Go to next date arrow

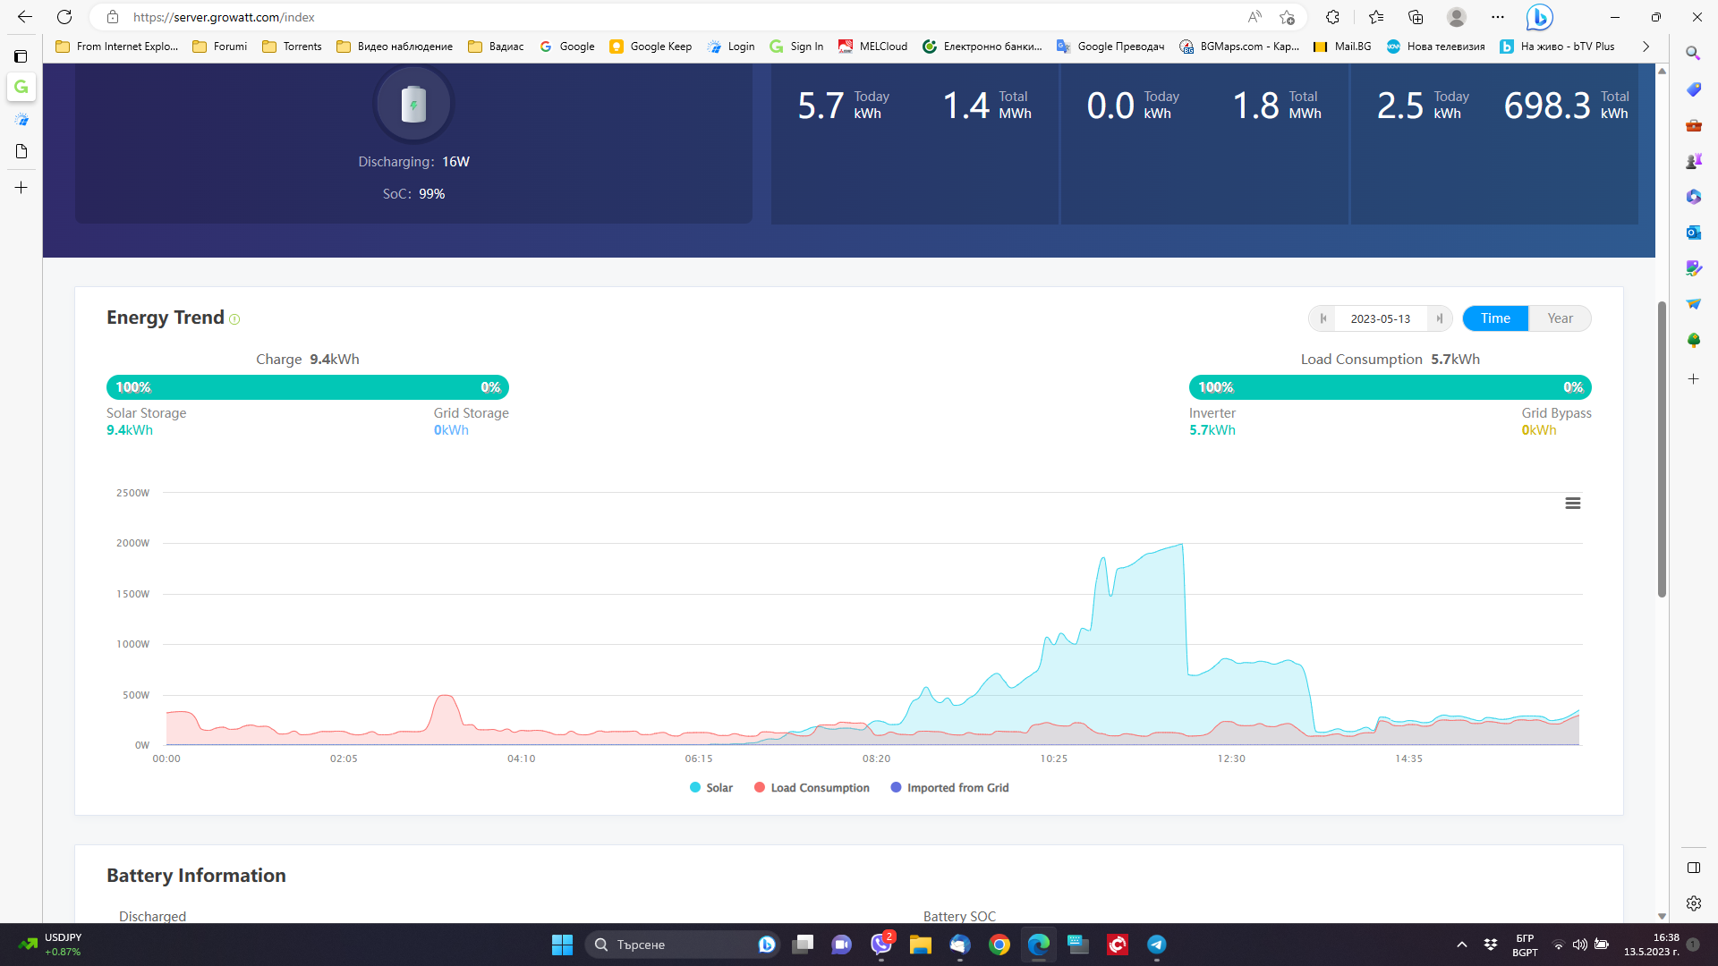(x=1439, y=318)
